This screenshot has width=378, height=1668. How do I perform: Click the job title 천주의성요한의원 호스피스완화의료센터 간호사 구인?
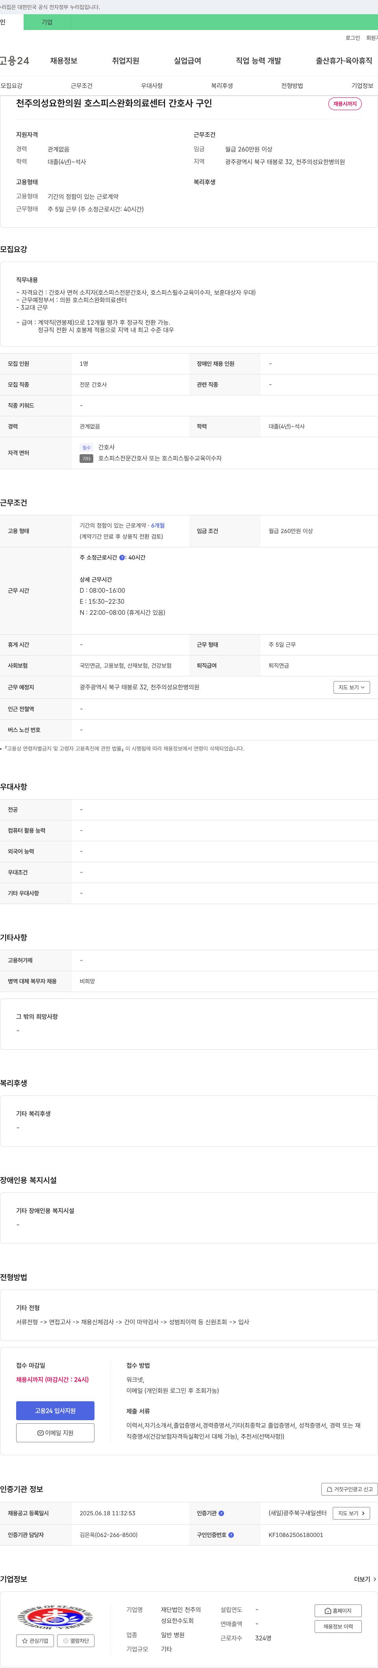click(x=114, y=104)
